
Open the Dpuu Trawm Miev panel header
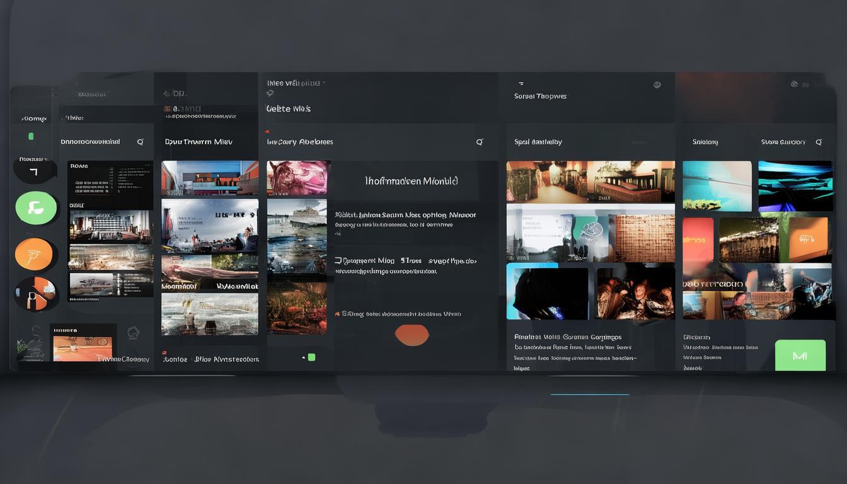tap(199, 142)
